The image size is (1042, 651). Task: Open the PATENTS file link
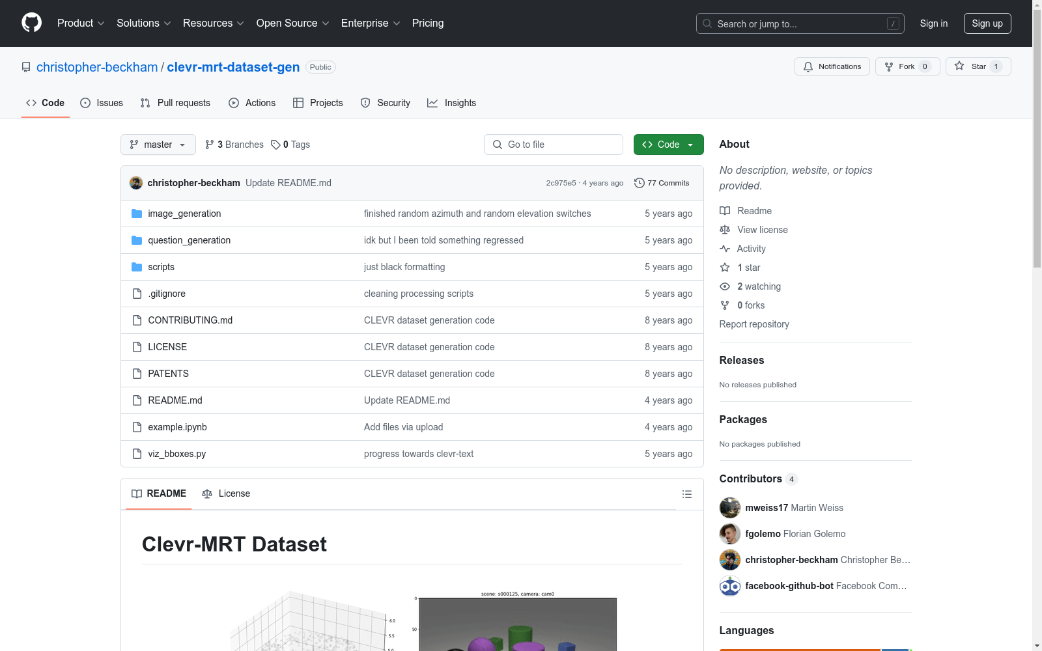[x=168, y=374]
